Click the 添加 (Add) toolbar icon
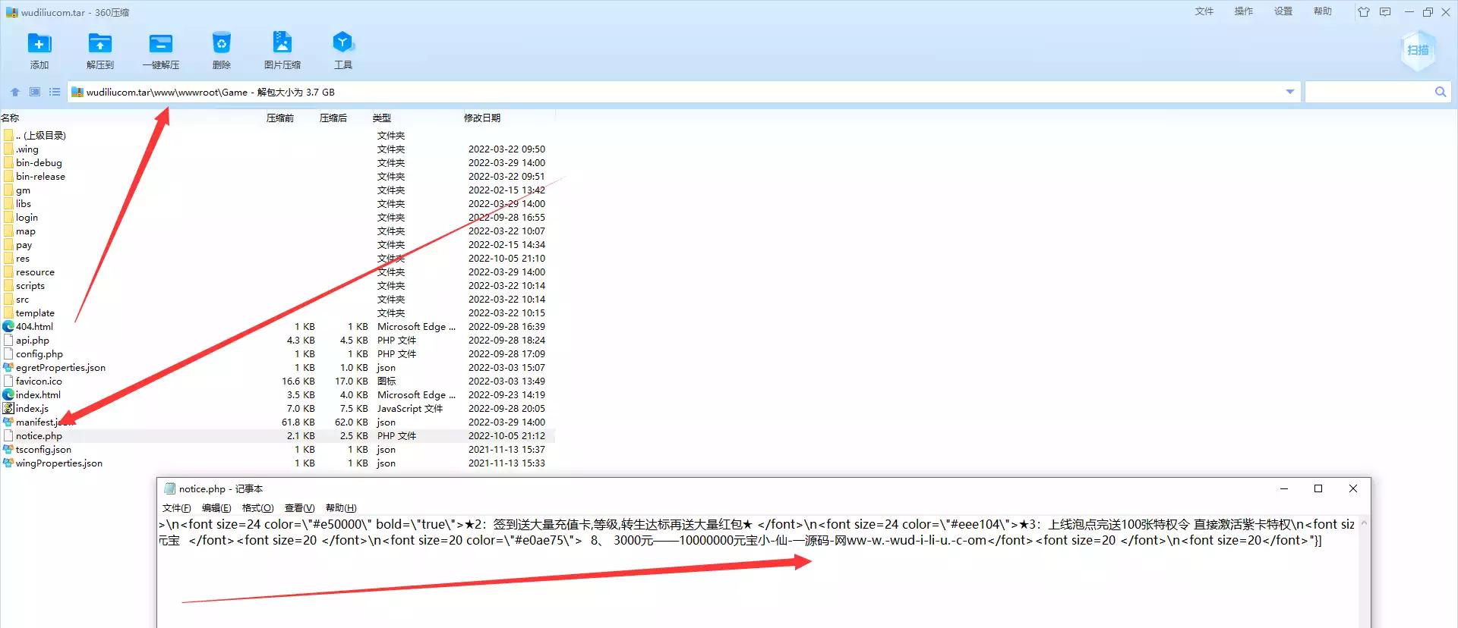 39,50
